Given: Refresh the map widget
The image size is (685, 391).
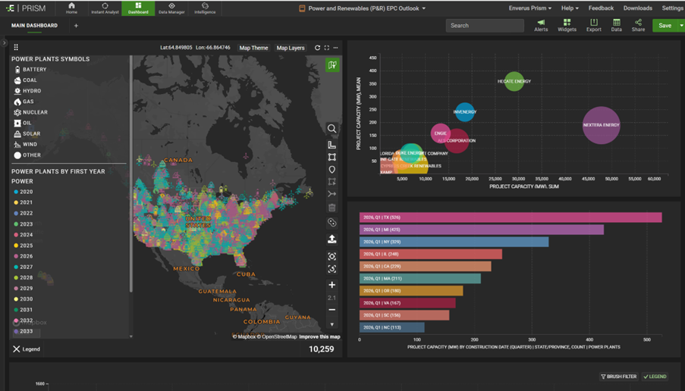Looking at the screenshot, I should point(317,48).
